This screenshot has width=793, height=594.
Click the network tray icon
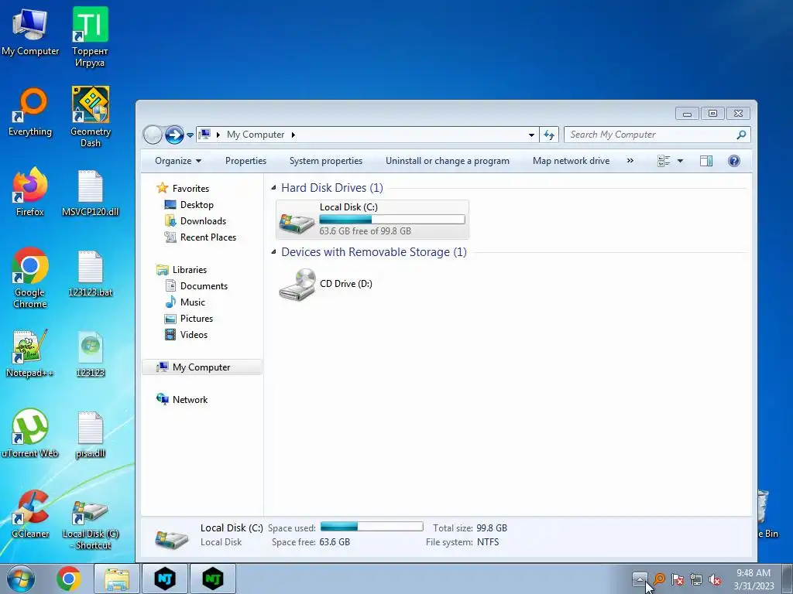696,579
